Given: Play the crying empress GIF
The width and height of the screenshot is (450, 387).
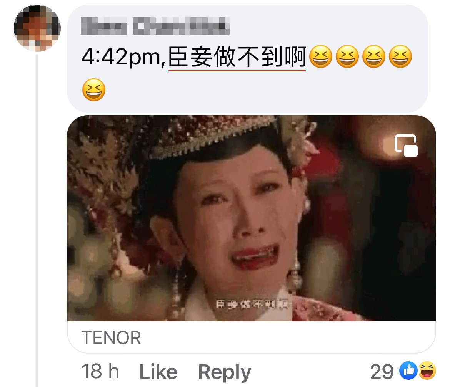Looking at the screenshot, I should tap(252, 218).
